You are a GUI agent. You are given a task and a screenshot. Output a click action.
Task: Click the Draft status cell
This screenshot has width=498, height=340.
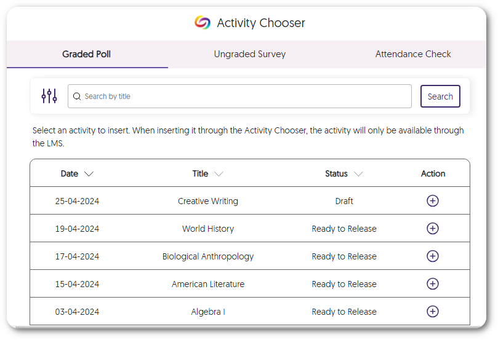click(344, 201)
